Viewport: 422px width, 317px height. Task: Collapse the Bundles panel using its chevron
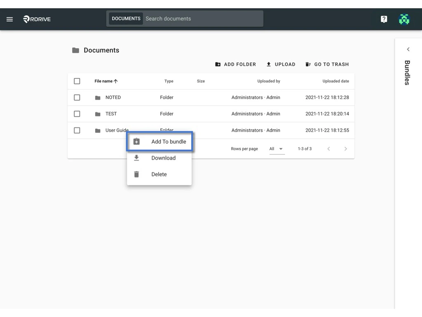pyautogui.click(x=408, y=49)
